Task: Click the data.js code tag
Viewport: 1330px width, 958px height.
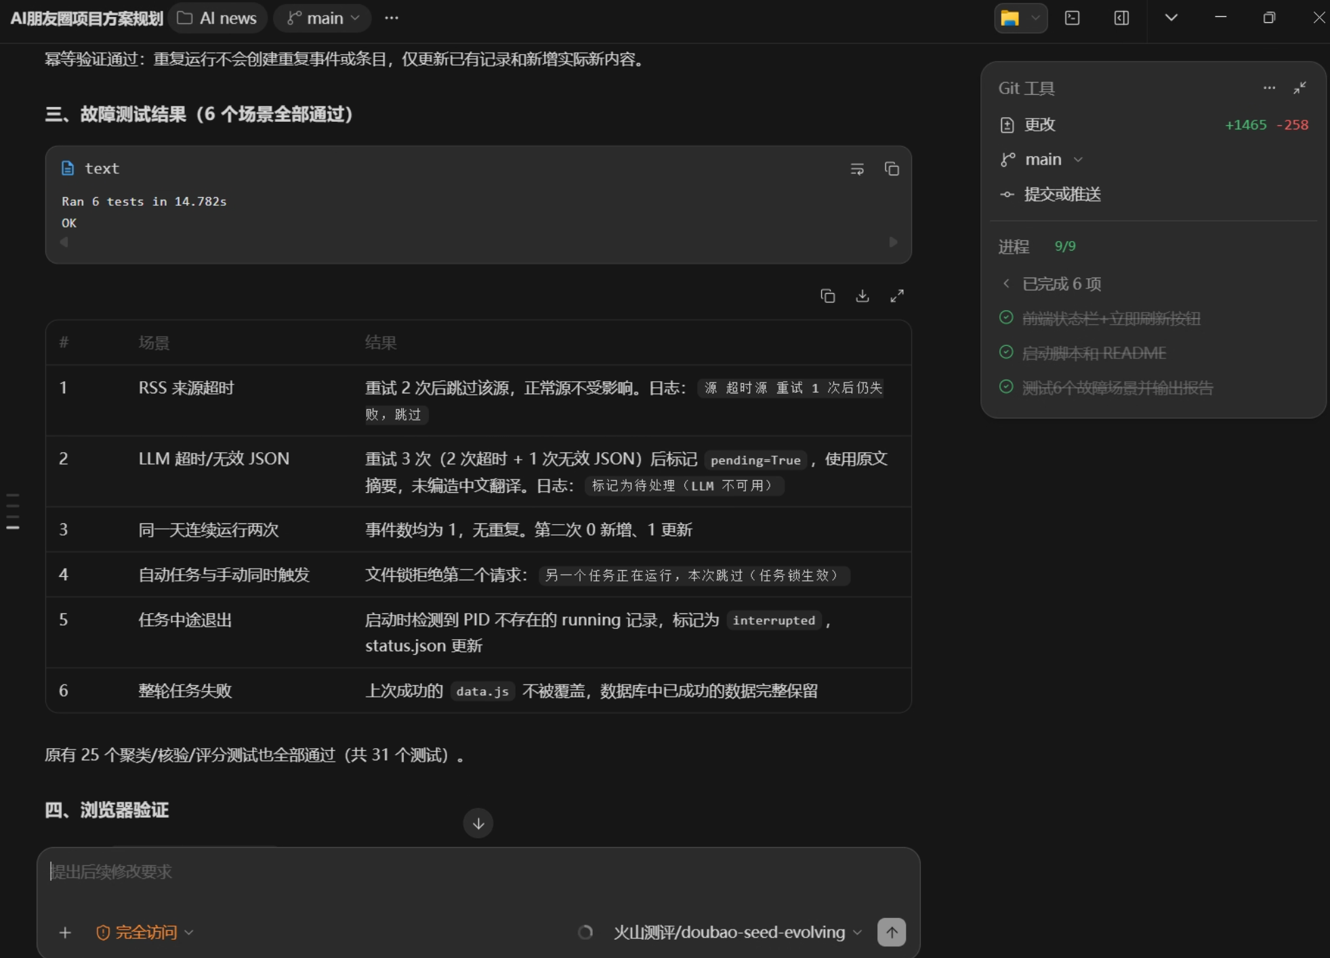Action: (x=482, y=691)
